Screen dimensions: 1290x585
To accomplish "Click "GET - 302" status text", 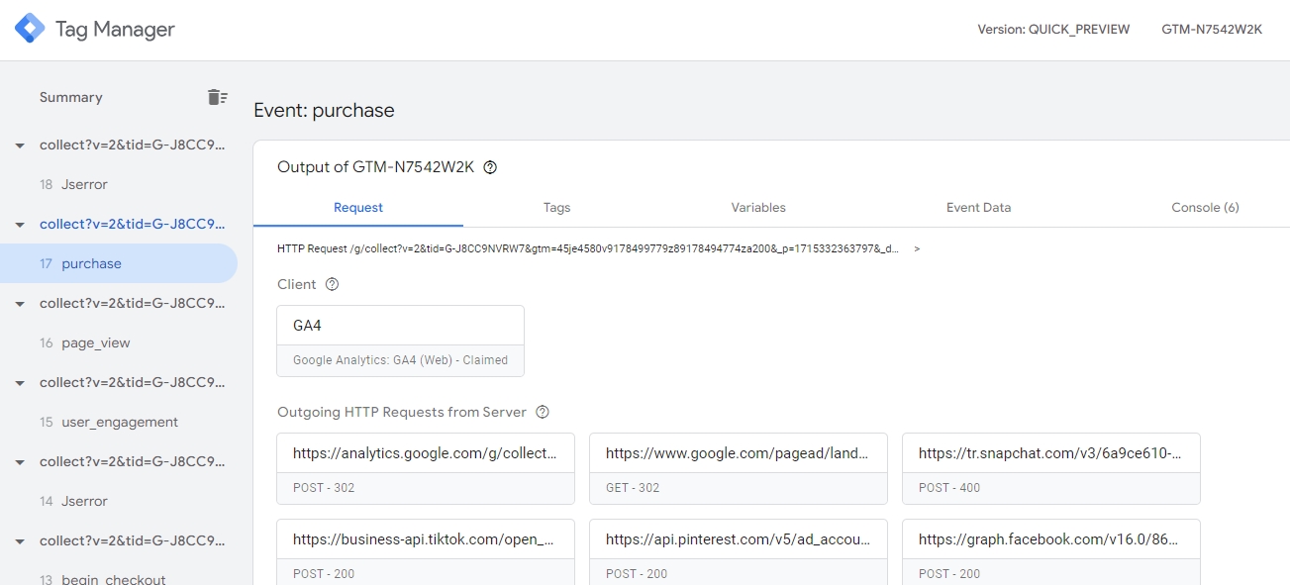I will pos(633,487).
